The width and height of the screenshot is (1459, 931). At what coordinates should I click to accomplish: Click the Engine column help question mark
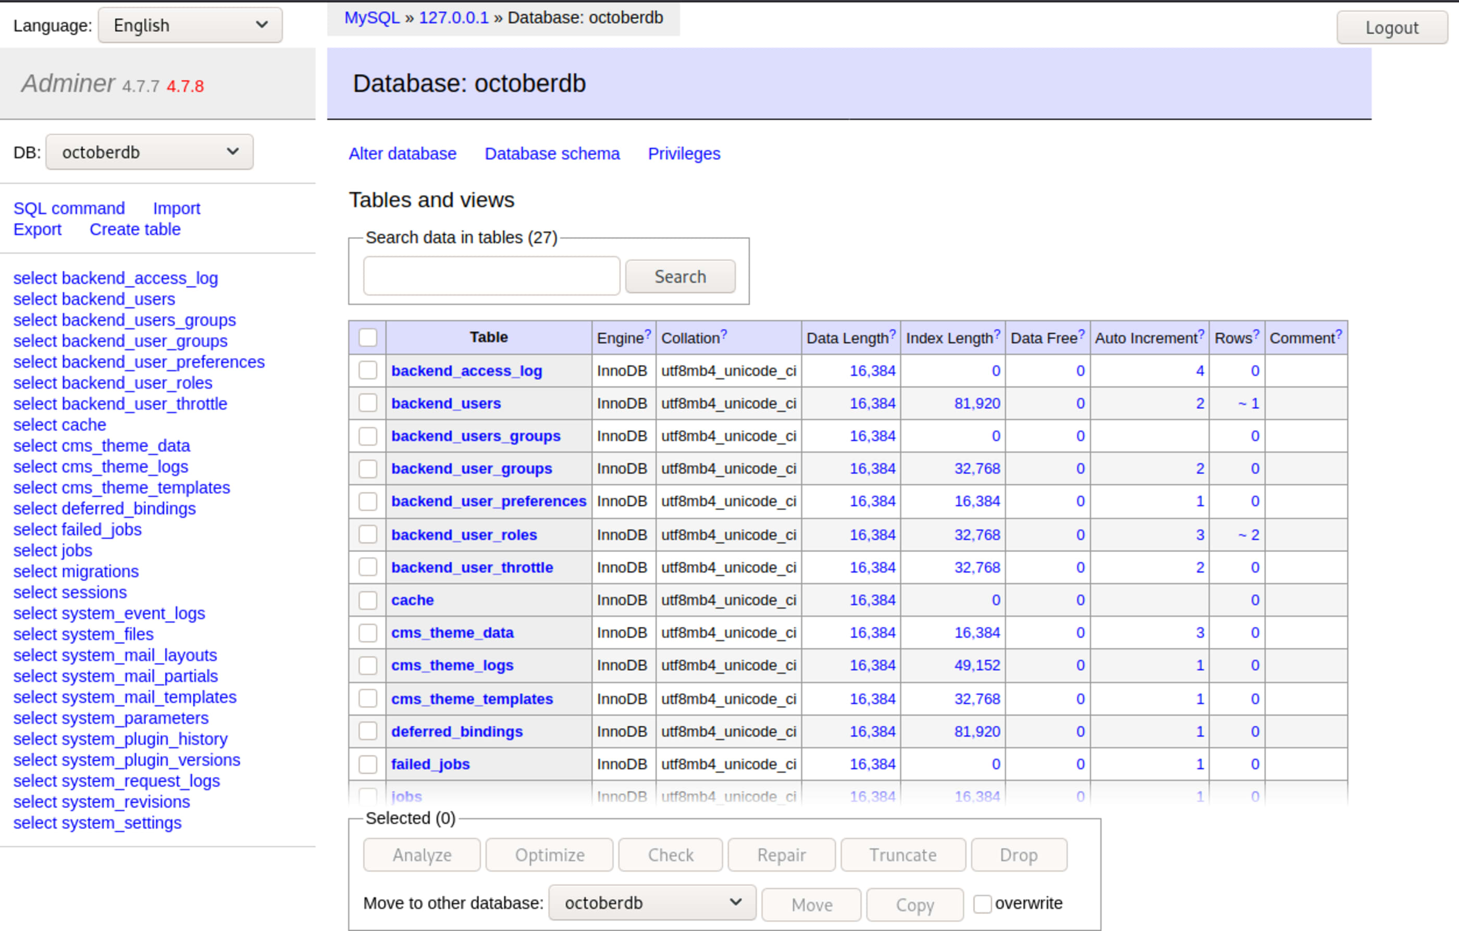(648, 334)
